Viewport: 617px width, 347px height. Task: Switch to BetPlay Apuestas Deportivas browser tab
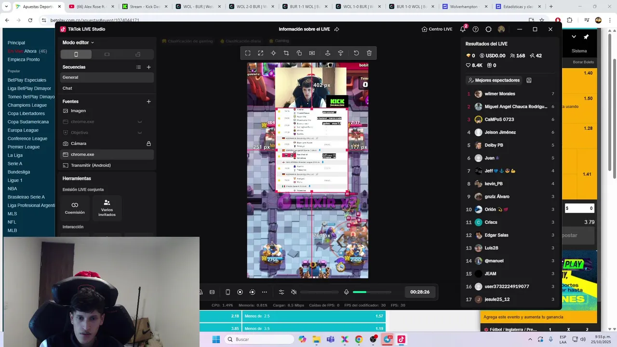click(x=37, y=7)
